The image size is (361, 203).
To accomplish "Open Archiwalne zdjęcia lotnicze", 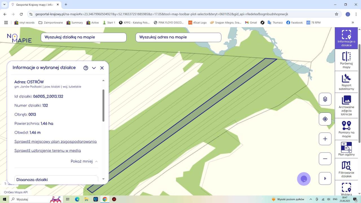I will [x=346, y=105].
